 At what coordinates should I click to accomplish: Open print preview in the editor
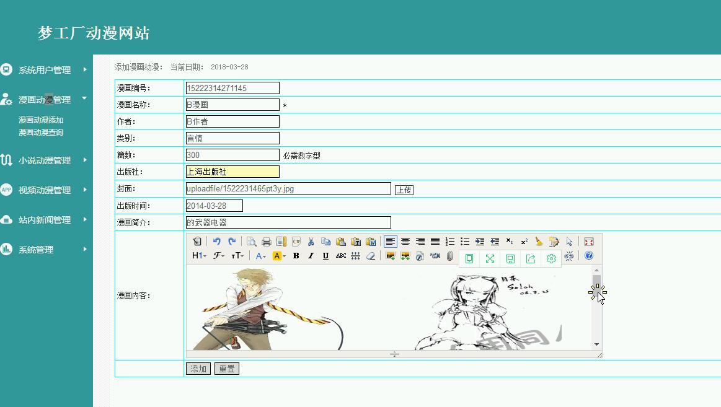click(x=251, y=241)
